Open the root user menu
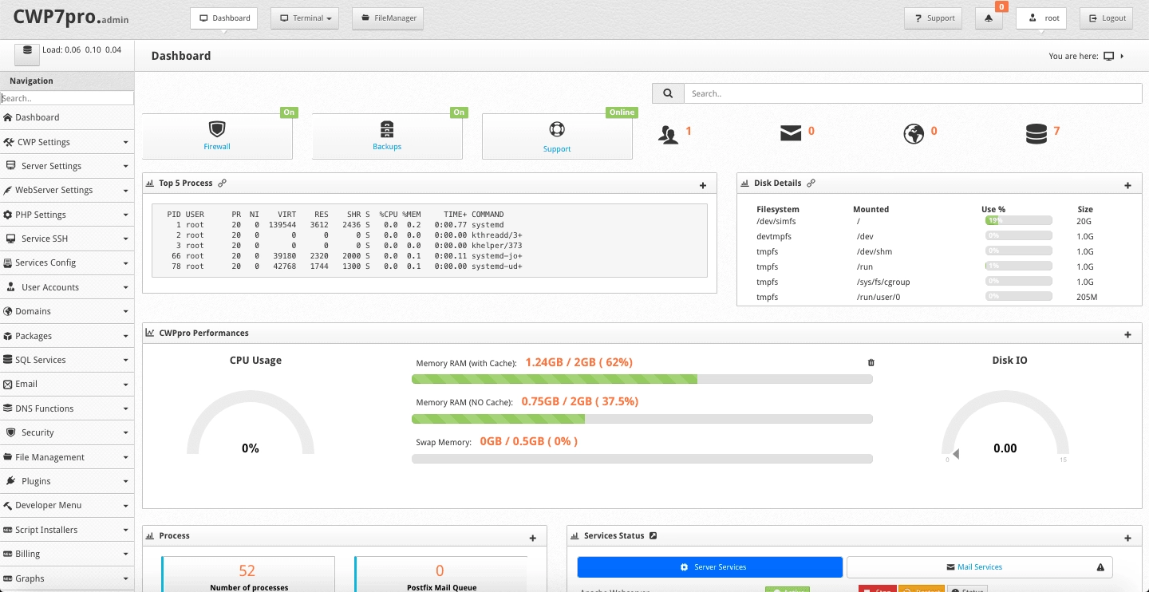Image resolution: width=1149 pixels, height=592 pixels. click(x=1041, y=18)
